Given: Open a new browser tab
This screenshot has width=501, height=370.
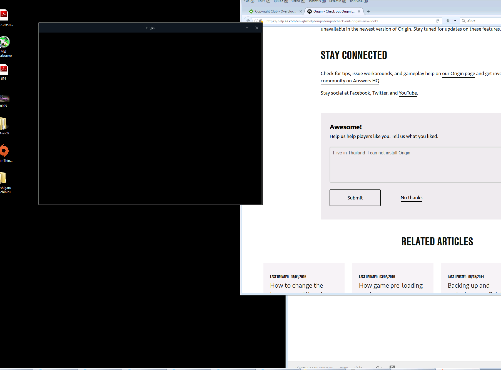Looking at the screenshot, I should click(368, 11).
